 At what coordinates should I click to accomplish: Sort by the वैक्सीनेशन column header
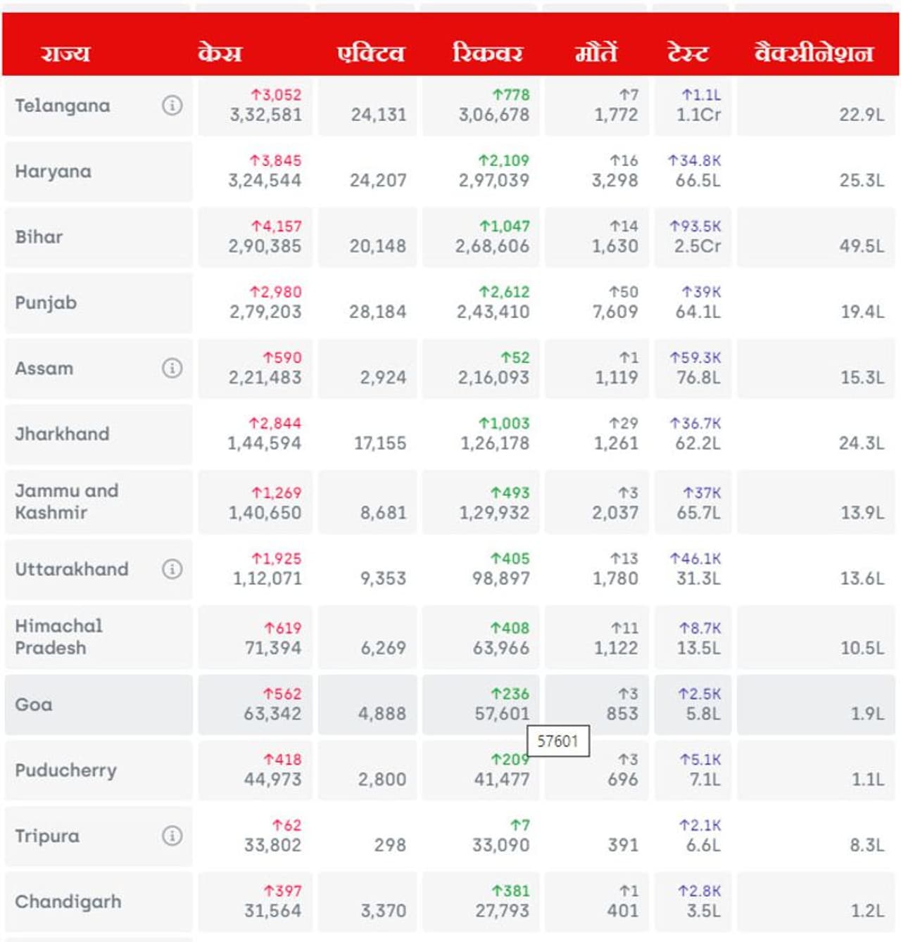coord(814,53)
